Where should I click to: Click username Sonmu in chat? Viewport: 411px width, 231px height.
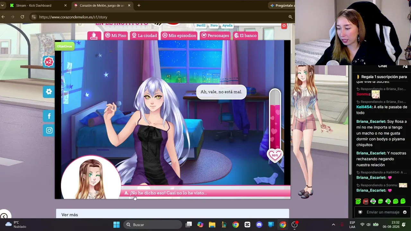(363, 94)
